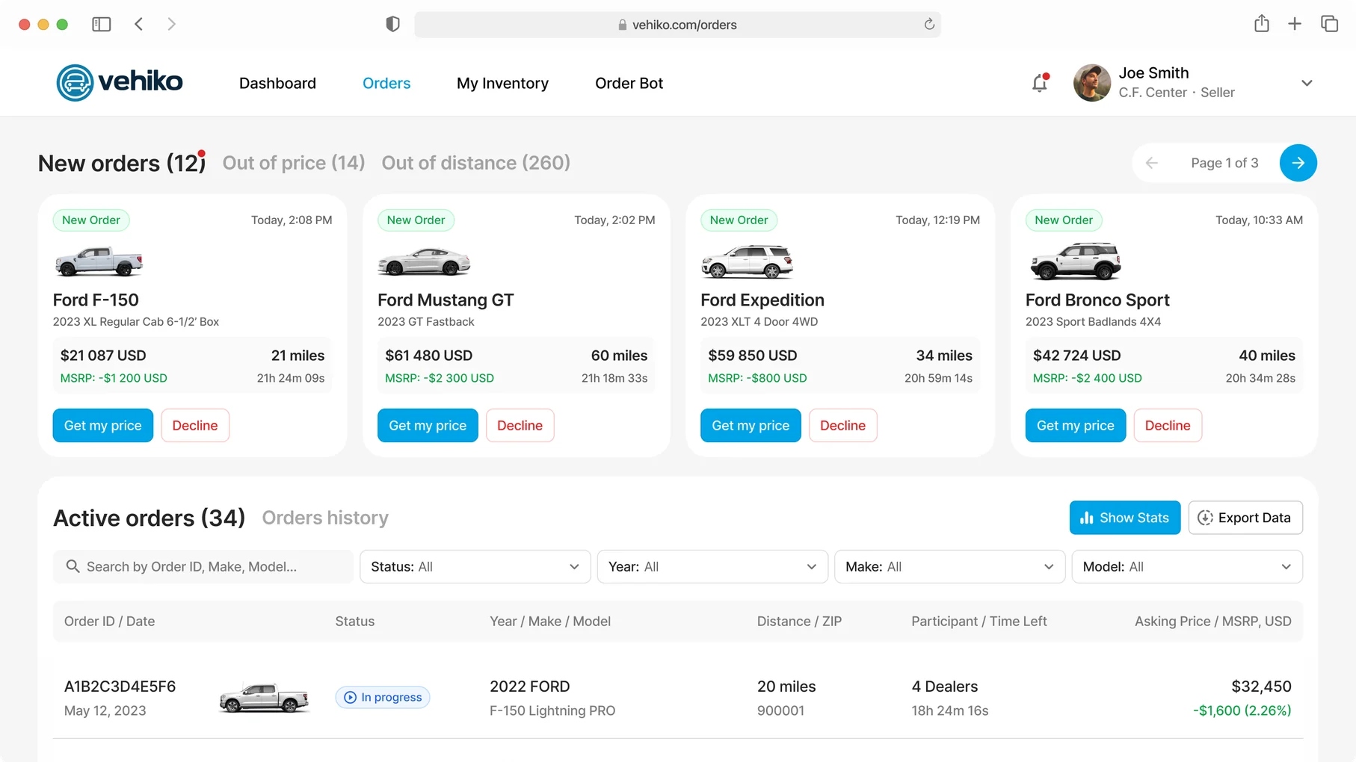Decline the Ford F-150 order
1356x762 pixels.
tap(195, 425)
